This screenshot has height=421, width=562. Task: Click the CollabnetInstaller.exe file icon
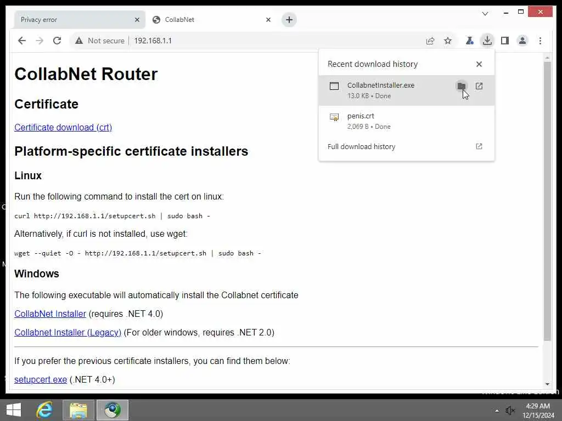point(334,86)
